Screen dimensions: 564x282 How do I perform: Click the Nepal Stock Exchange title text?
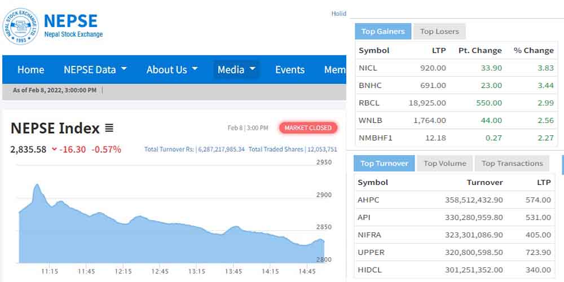(73, 34)
